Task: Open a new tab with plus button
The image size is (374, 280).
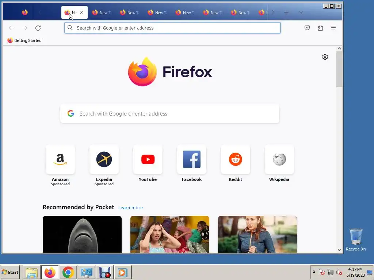Action: pos(286,12)
